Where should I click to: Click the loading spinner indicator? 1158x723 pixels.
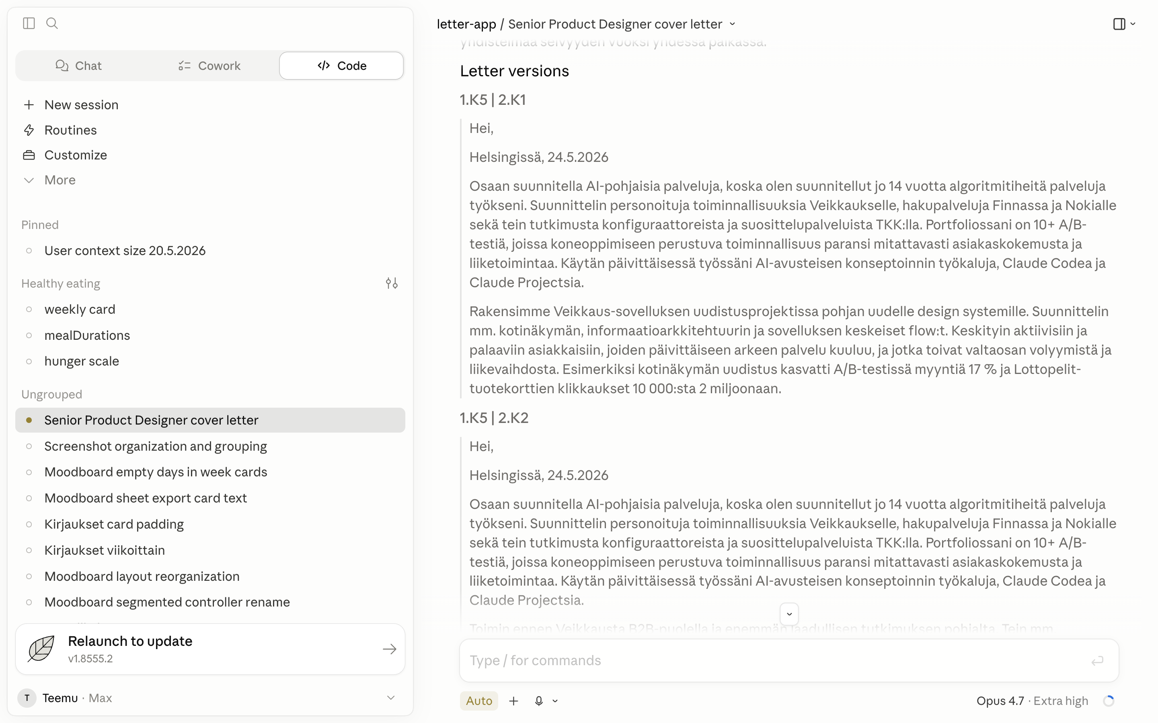point(1109,701)
